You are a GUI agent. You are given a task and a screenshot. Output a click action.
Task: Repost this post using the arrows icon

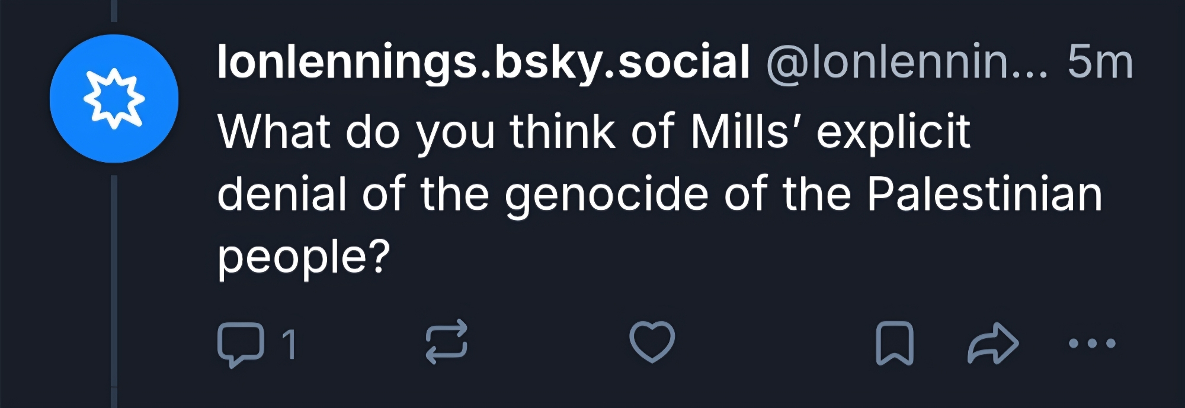(x=447, y=342)
